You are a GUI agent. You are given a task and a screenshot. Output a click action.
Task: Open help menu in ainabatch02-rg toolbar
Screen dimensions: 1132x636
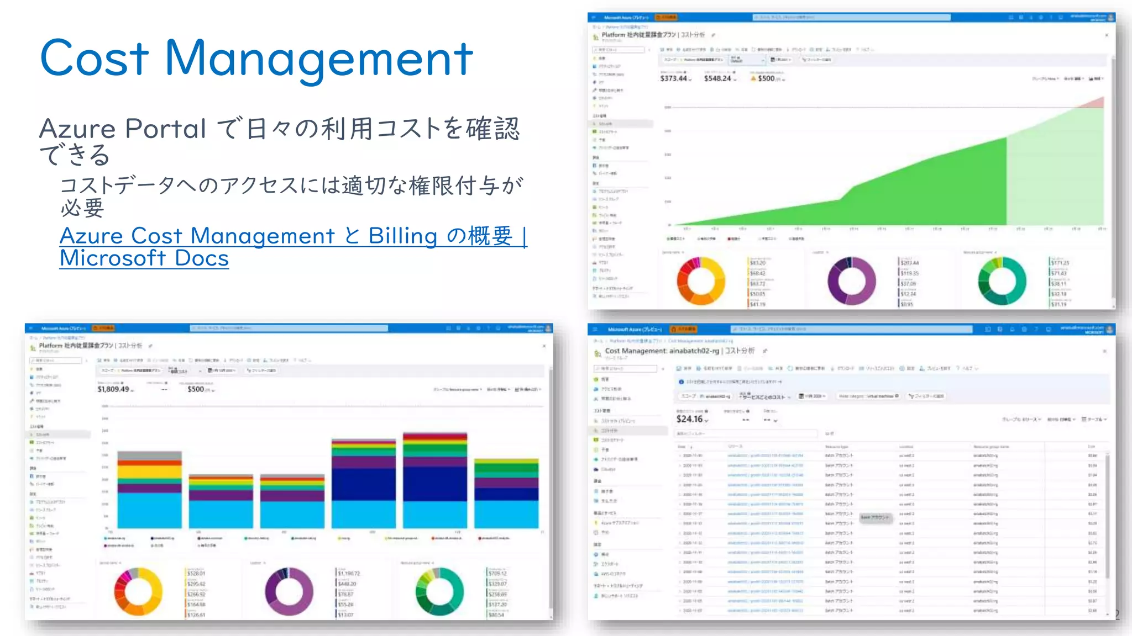[968, 368]
